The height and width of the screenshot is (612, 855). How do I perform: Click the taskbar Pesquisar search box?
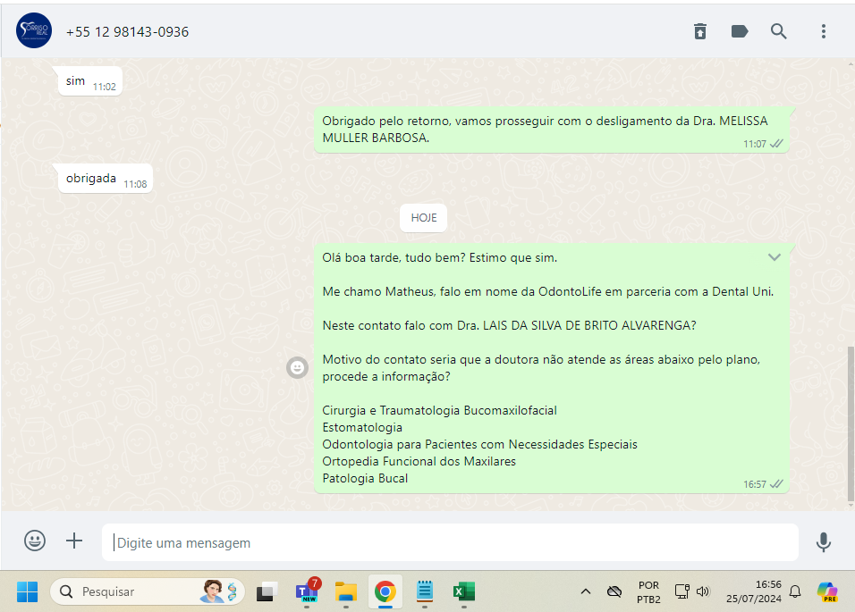[148, 591]
